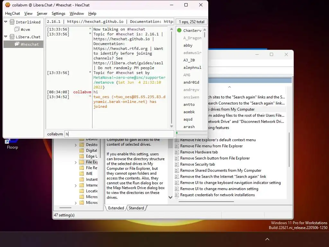
Task: Click policy icon beside Remove File menu setting
Action: point(177,146)
